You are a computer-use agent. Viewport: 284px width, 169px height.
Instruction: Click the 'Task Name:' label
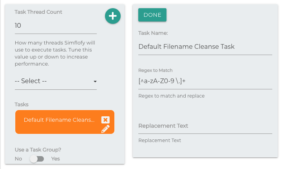(153, 33)
